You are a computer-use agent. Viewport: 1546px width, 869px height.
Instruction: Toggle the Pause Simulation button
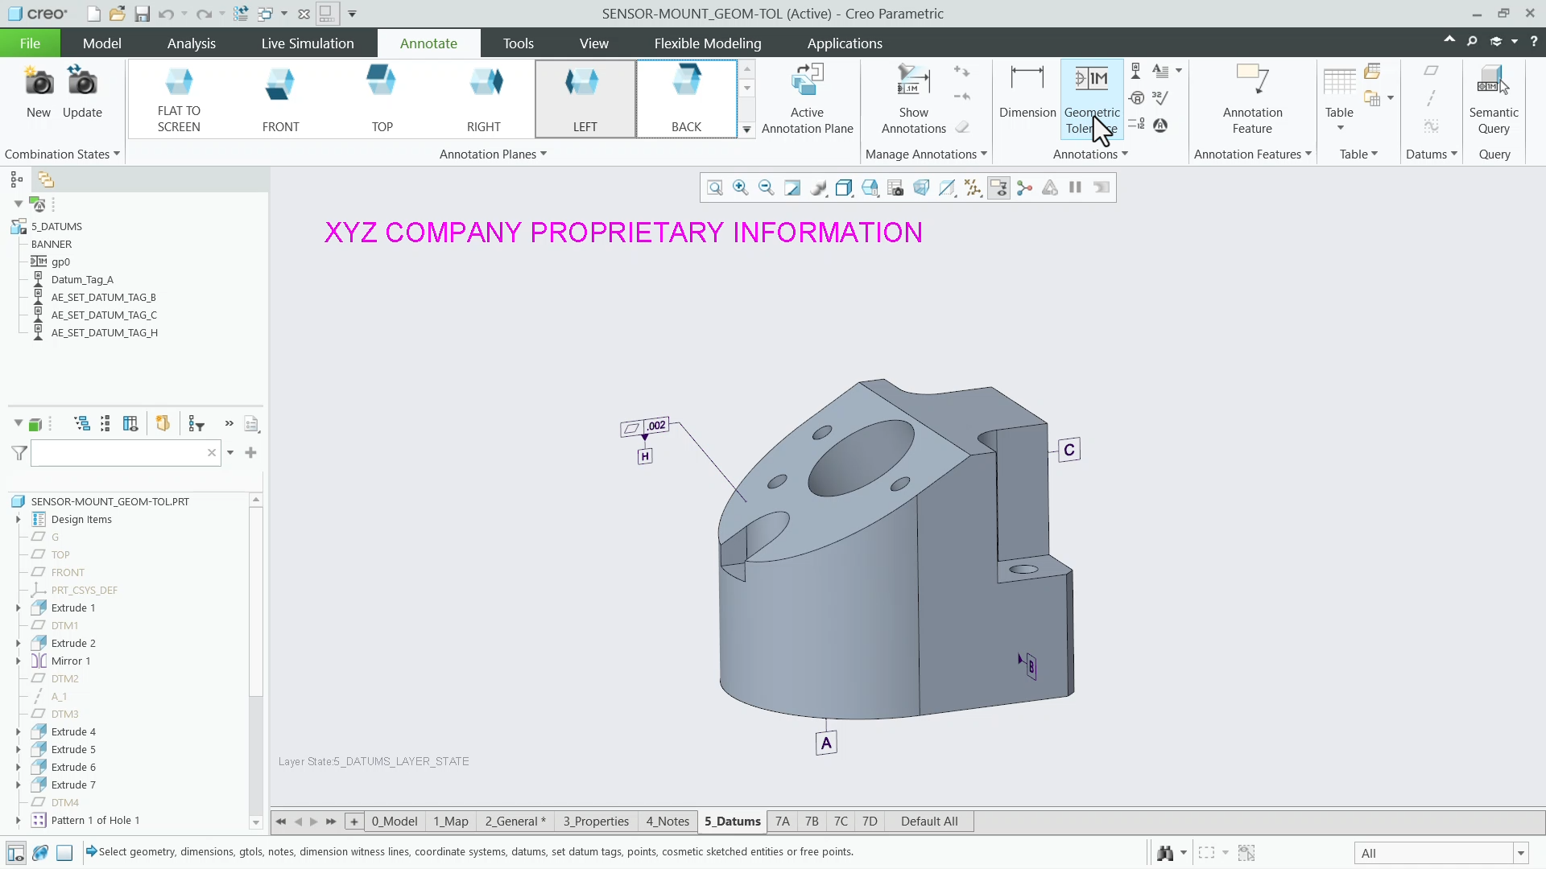[1075, 187]
